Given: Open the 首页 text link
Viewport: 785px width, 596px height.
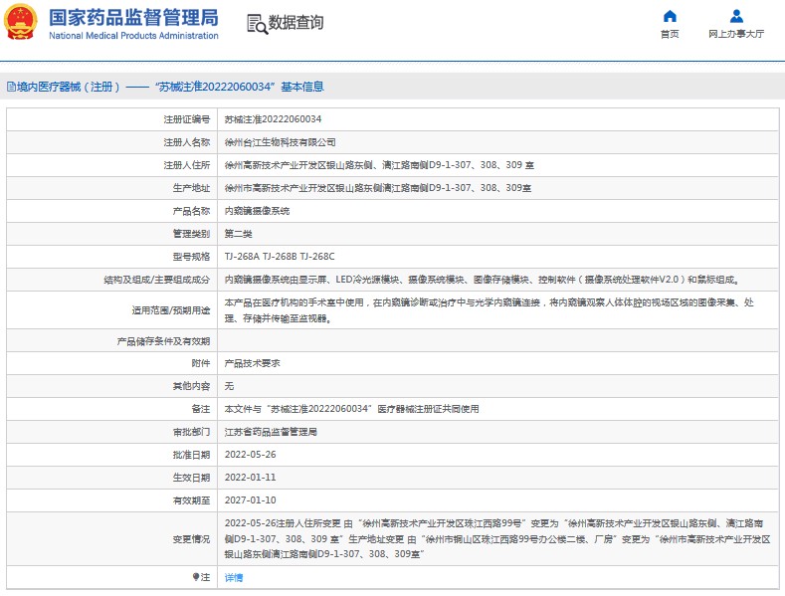Looking at the screenshot, I should 670,34.
